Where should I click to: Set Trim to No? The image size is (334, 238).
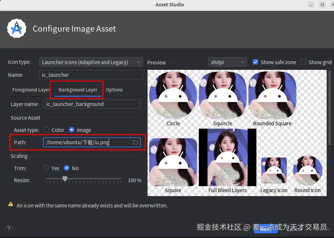click(67, 168)
